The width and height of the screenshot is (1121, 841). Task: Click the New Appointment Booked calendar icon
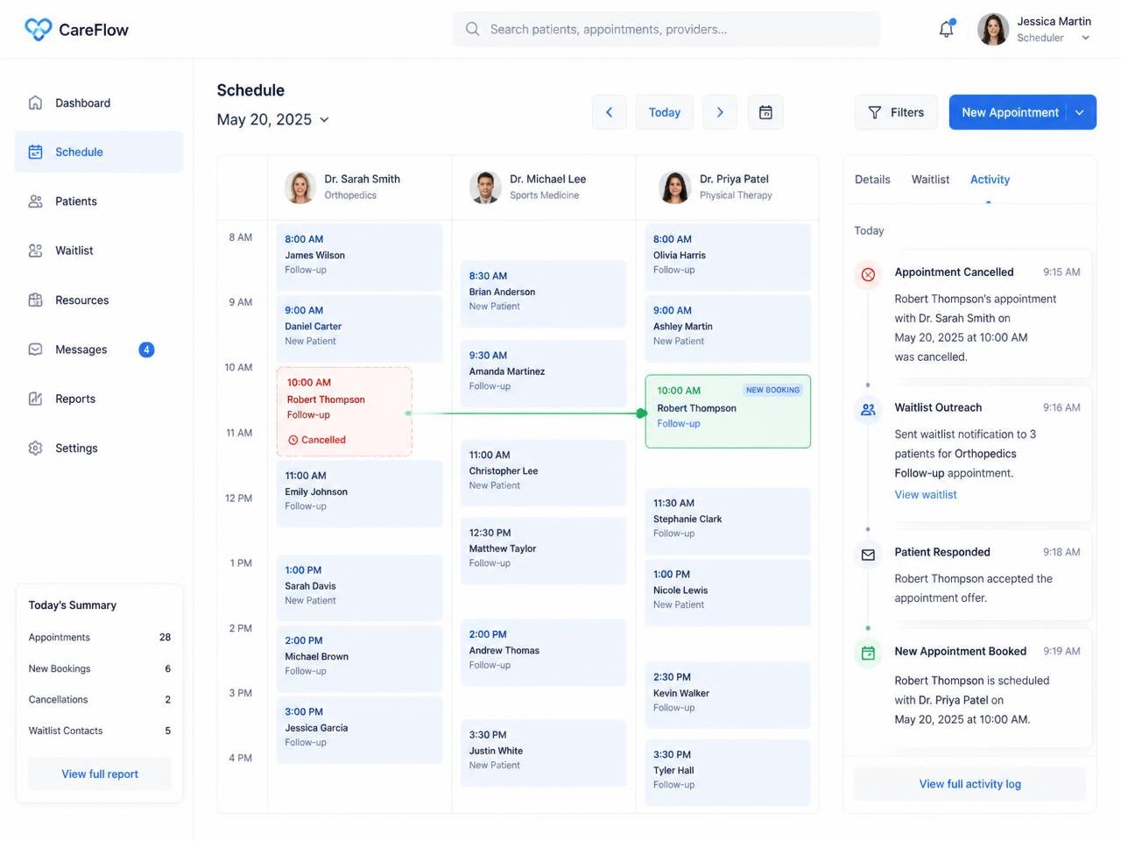click(868, 653)
